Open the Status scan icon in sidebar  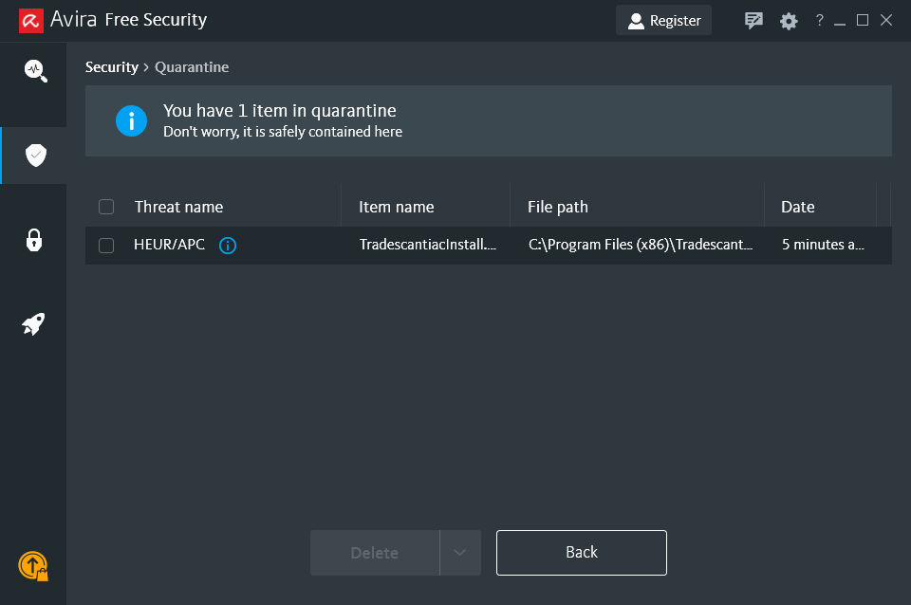[x=35, y=70]
